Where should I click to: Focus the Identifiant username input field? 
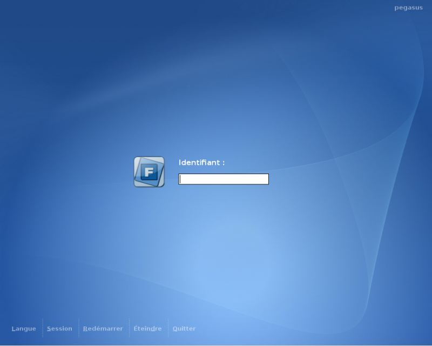click(x=224, y=179)
